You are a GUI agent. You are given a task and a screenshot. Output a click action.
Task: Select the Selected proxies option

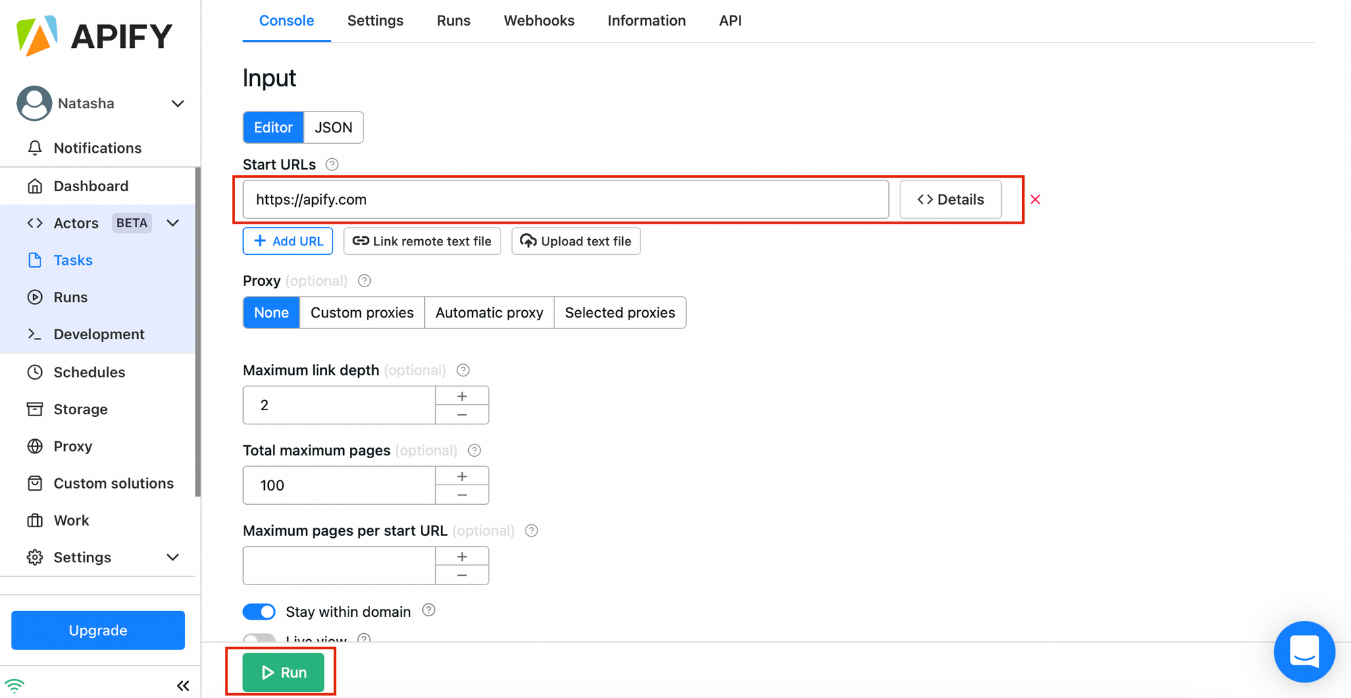tap(620, 313)
